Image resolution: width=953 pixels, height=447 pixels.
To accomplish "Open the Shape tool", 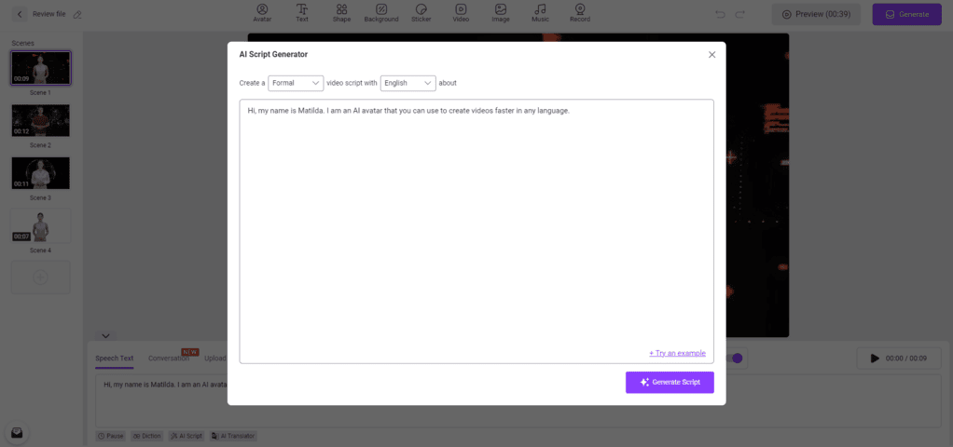I will pos(341,13).
